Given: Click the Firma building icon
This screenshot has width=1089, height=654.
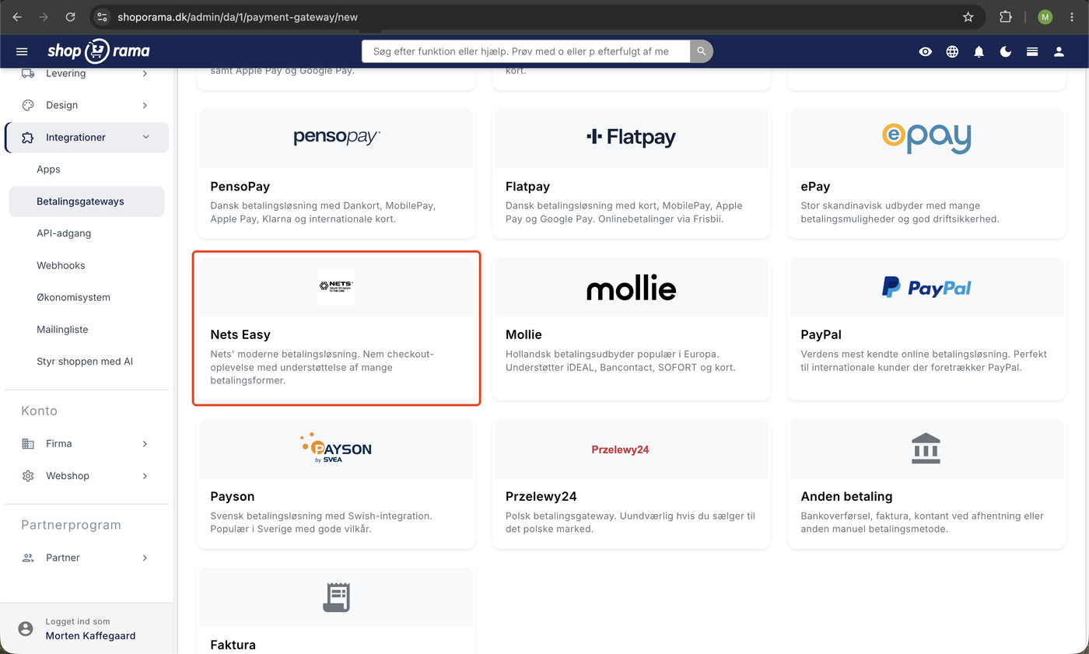Looking at the screenshot, I should 28,443.
